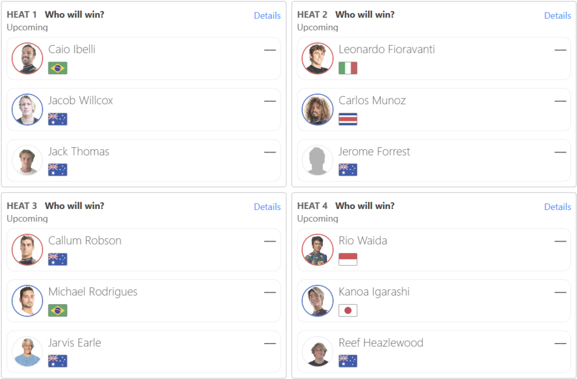Click the dash beside Rio Waida
This screenshot has height=379, width=577.
(x=560, y=241)
